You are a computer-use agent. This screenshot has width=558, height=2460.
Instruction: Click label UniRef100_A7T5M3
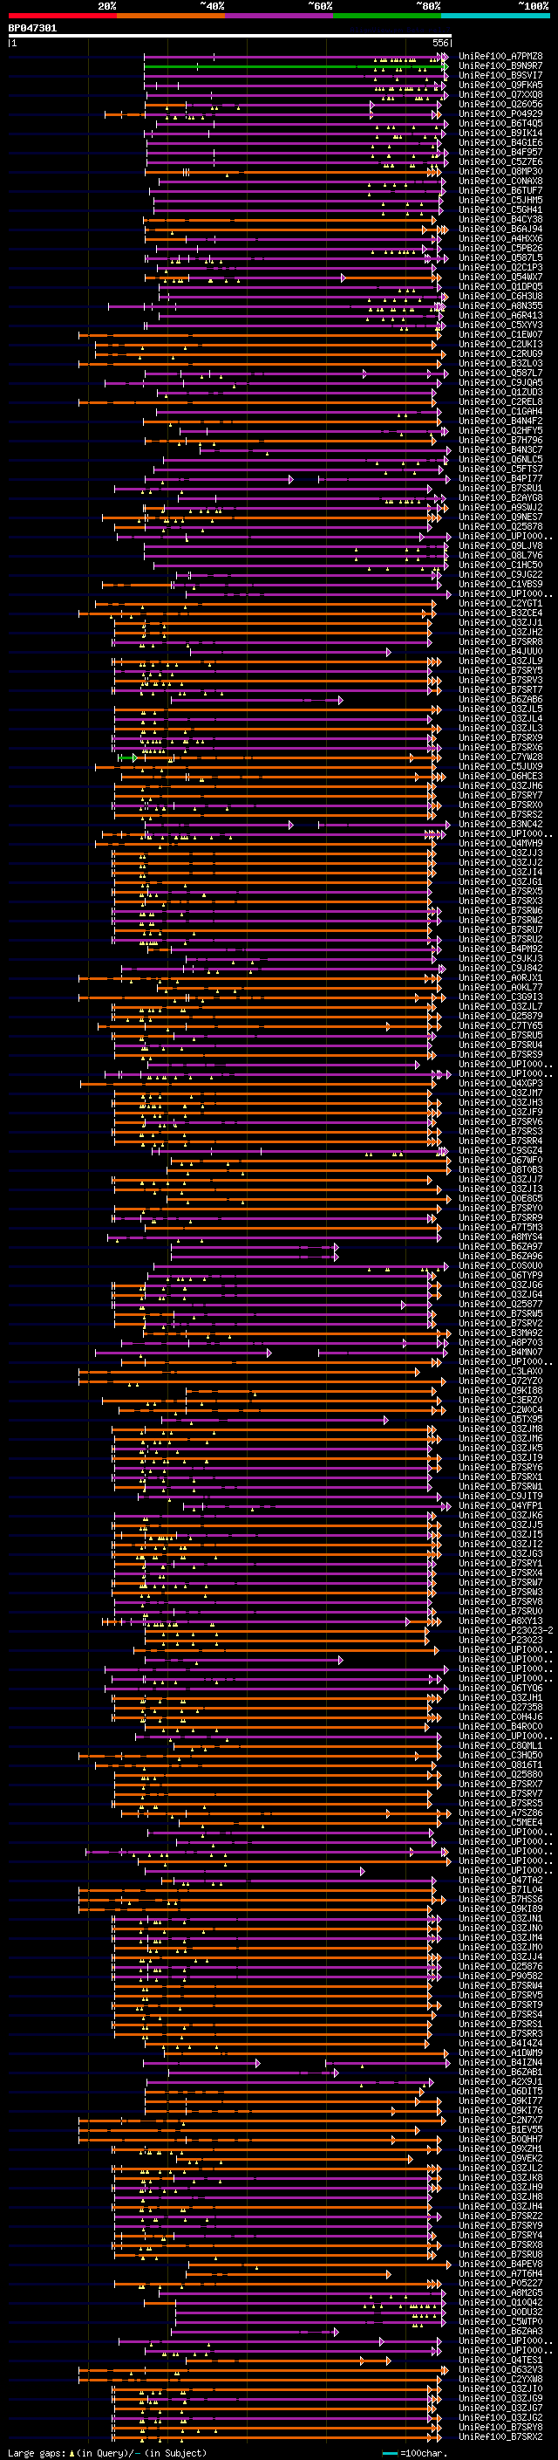pyautogui.click(x=500, y=1227)
